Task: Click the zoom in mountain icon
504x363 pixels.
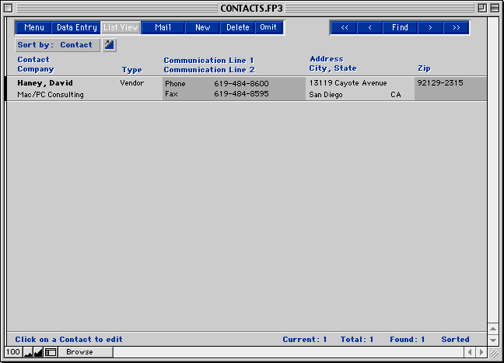Action: click(x=38, y=352)
